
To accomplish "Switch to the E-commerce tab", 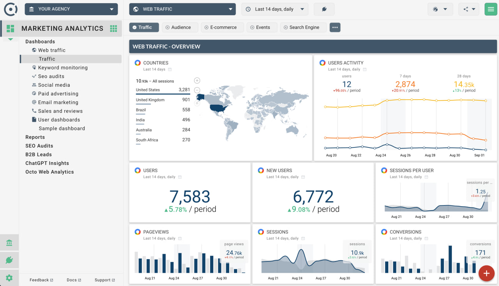I will point(222,27).
